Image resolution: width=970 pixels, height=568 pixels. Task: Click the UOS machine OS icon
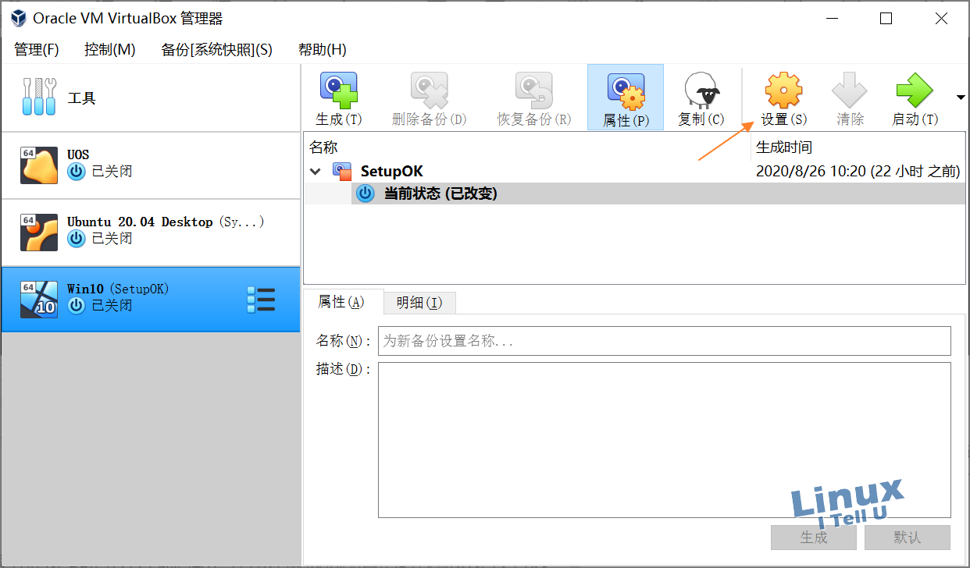(39, 165)
